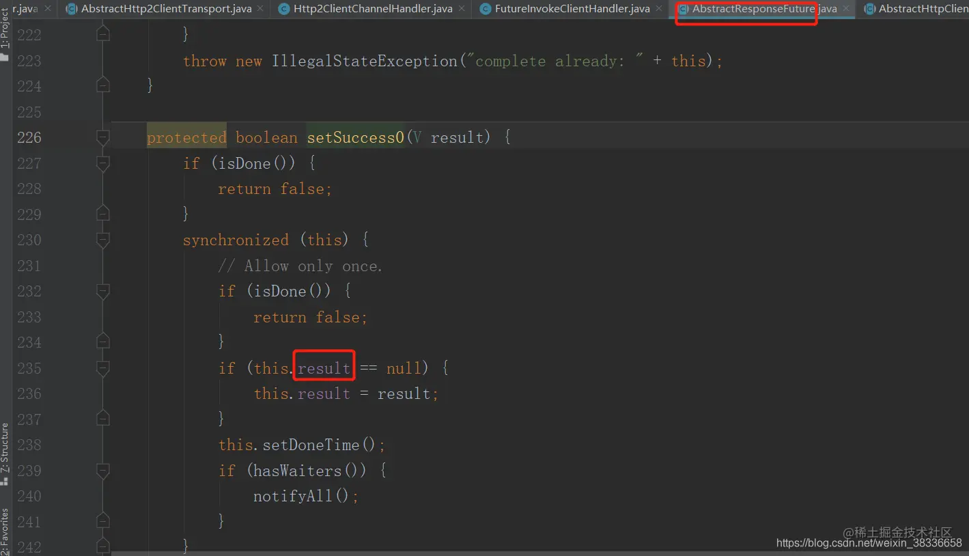The image size is (969, 556).
Task: Click the setDoneTime() call
Action: (320, 445)
